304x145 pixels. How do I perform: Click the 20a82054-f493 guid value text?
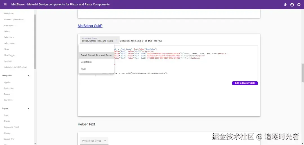[141, 41]
